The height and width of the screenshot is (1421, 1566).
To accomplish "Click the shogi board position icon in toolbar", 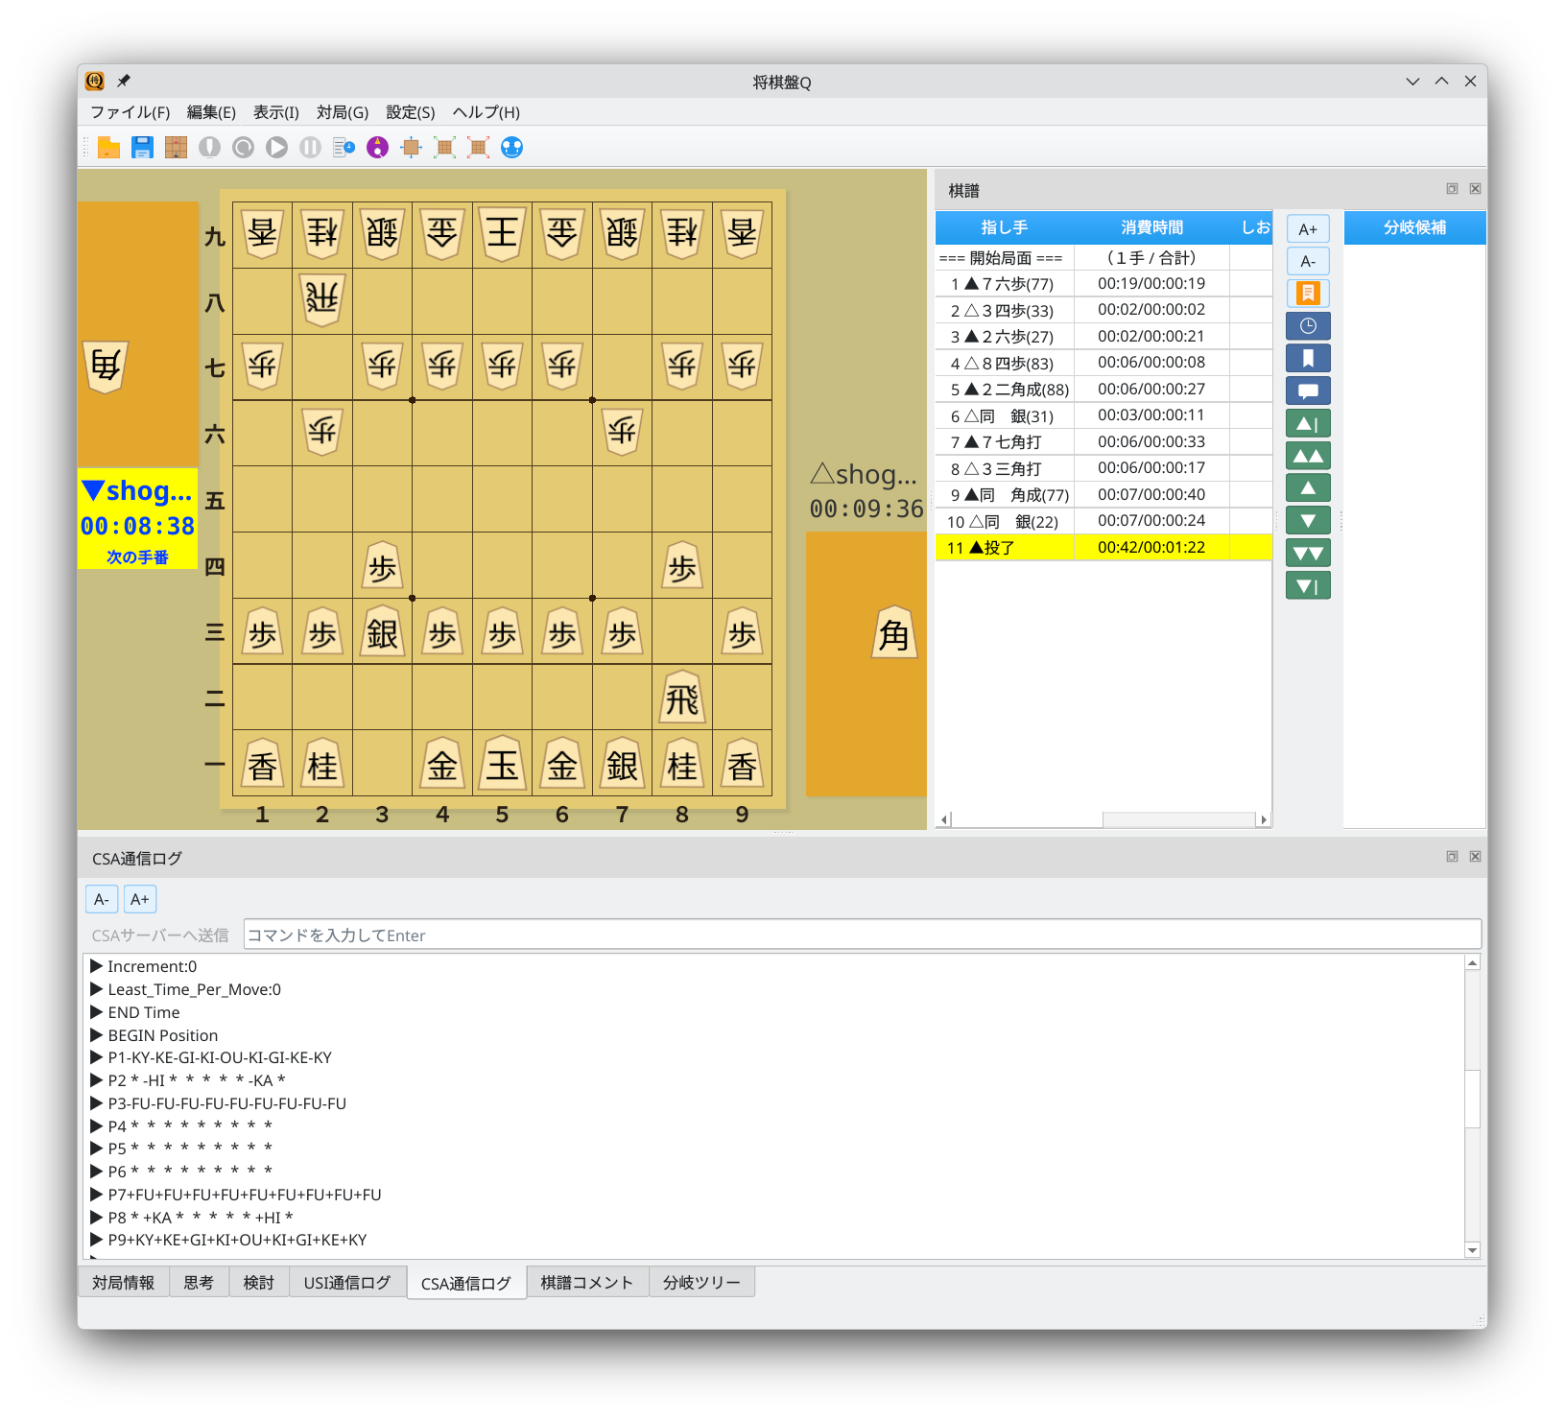I will tap(176, 147).
